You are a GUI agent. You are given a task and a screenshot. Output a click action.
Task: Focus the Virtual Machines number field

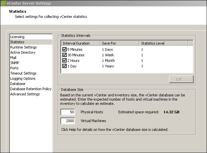click(68, 121)
